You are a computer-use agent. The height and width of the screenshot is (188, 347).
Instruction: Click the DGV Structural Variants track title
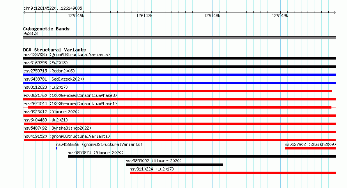point(55,50)
